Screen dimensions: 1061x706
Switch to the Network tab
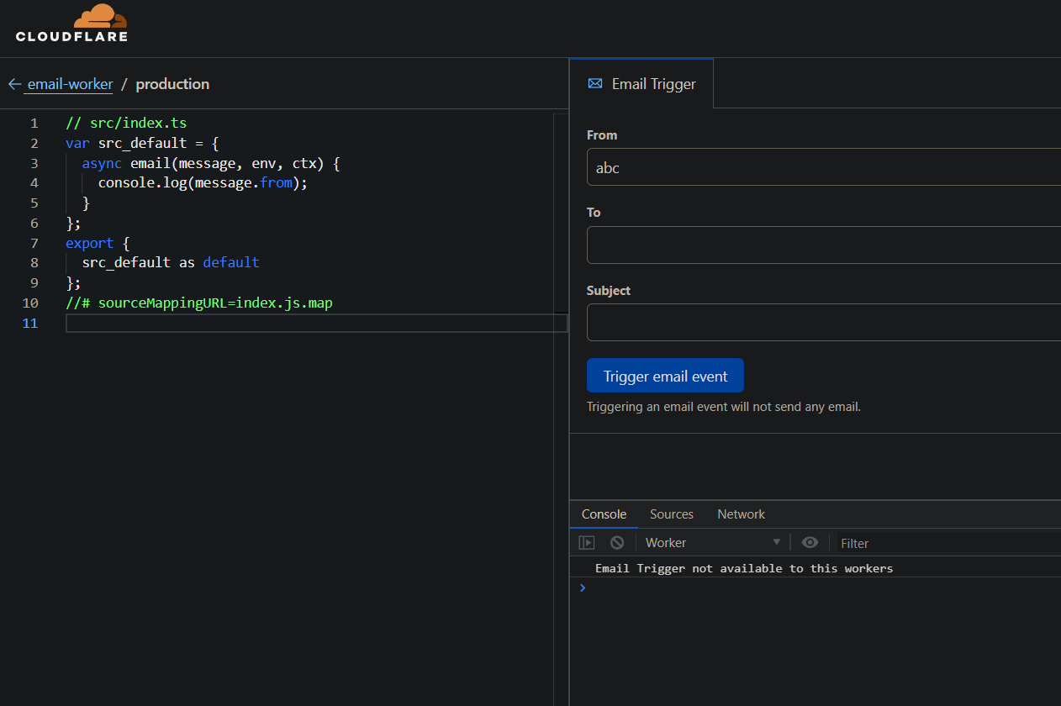741,514
